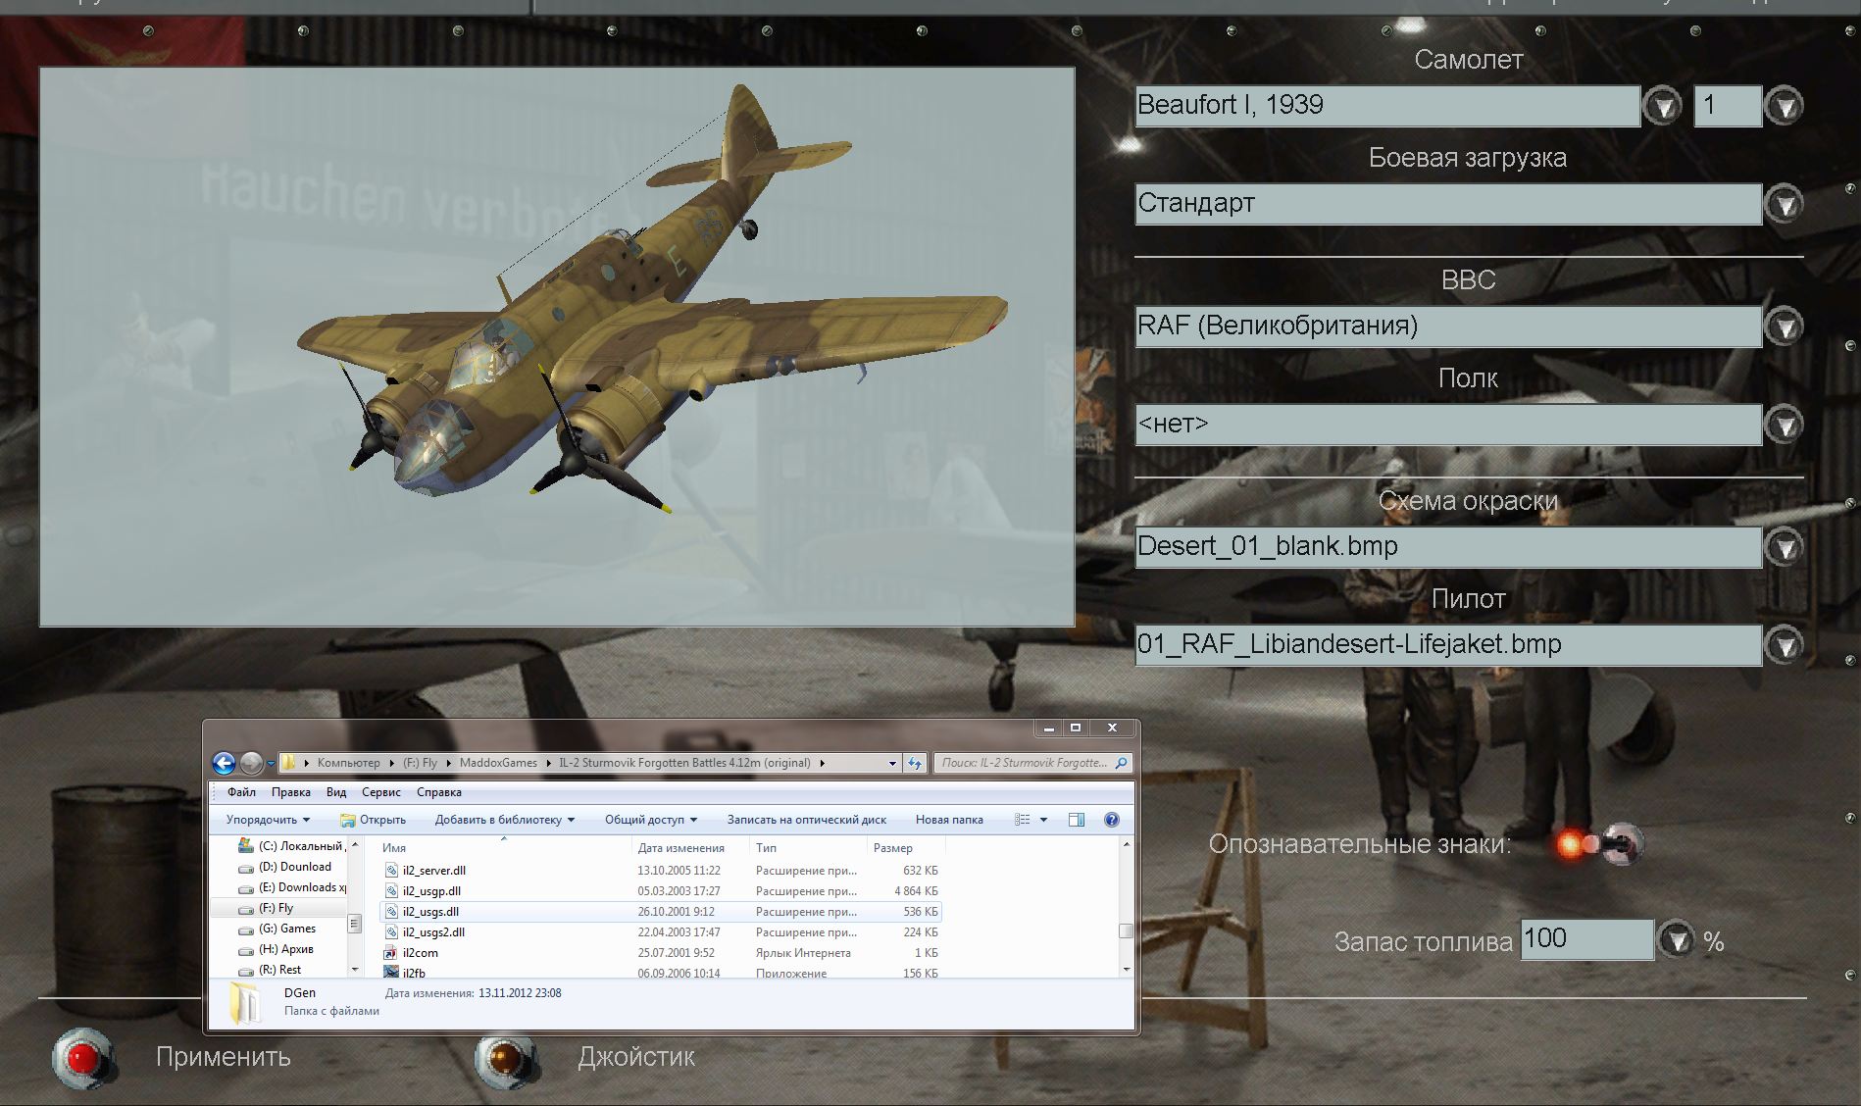Screen dimensions: 1861x1106
Task: Expand the ВВС air force dropdown
Action: (x=1784, y=326)
